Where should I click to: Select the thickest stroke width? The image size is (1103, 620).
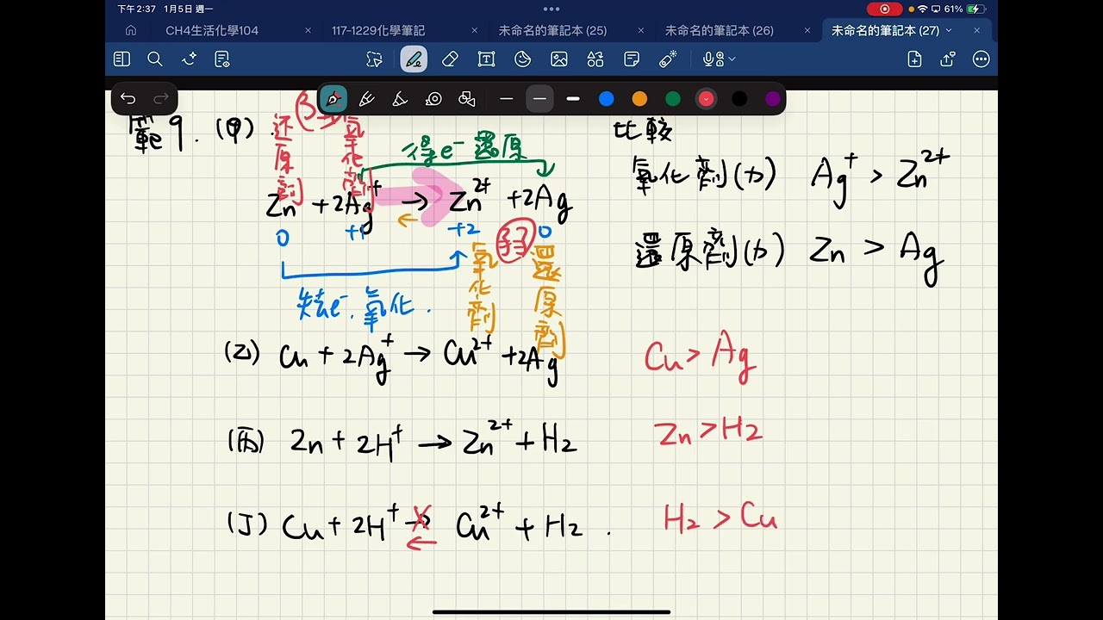coord(573,99)
